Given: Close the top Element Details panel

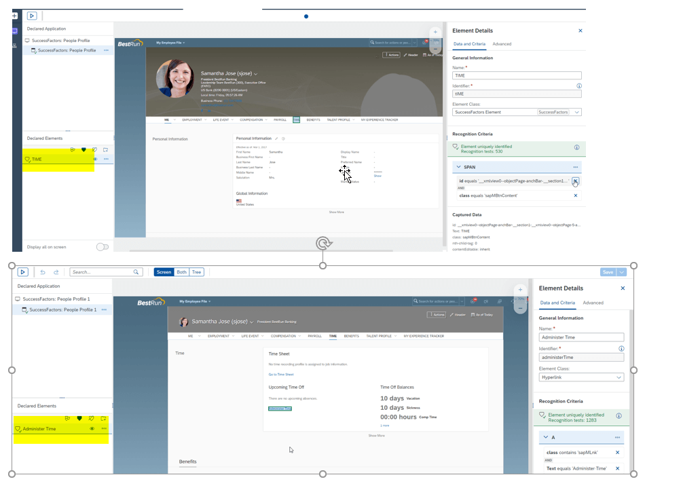Looking at the screenshot, I should [581, 31].
